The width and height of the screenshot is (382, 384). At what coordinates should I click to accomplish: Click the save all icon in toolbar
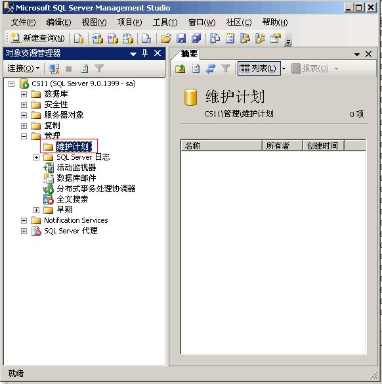196,38
